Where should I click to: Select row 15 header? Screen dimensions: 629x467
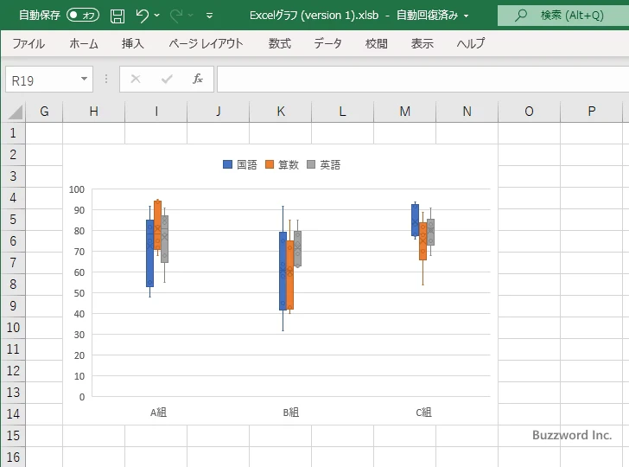click(x=13, y=436)
